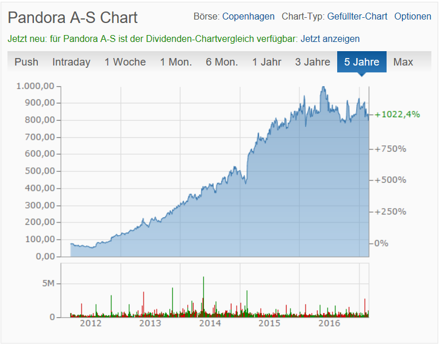440x346 pixels.
Task: Select the 6 Mon. time range
Action: point(222,62)
